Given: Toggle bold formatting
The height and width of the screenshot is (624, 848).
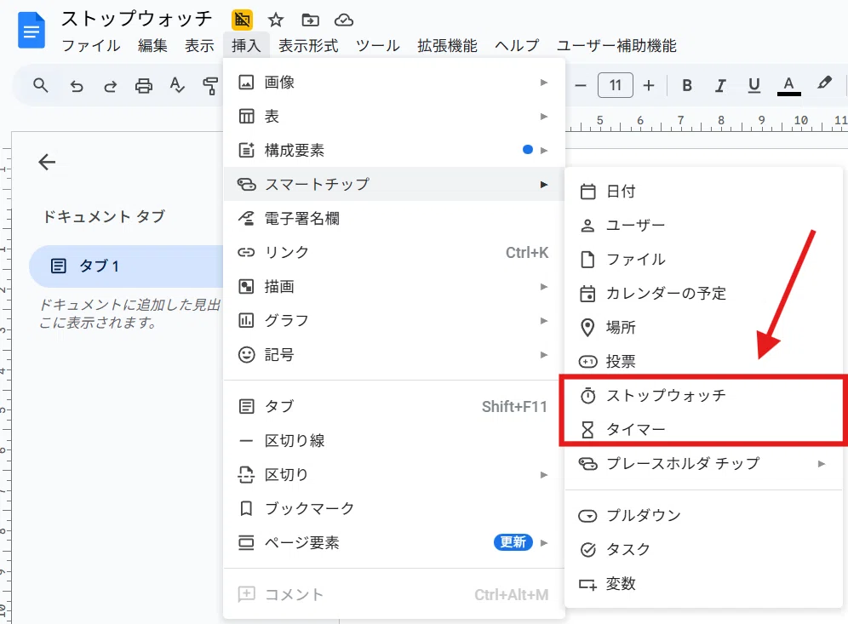Looking at the screenshot, I should (x=687, y=85).
